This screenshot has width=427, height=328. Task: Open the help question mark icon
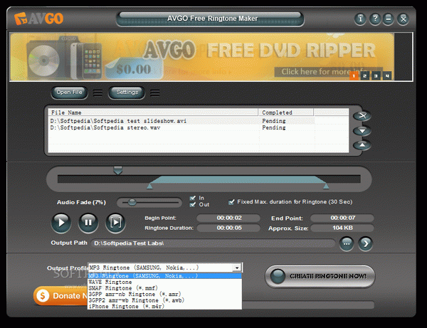(375, 18)
